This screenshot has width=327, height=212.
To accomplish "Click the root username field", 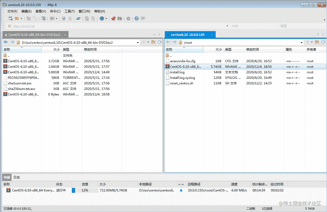I will [x=254, y=26].
